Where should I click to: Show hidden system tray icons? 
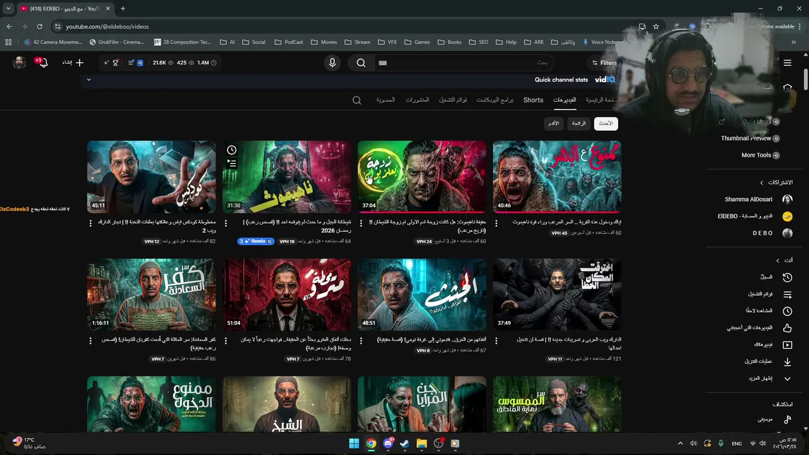pos(680,443)
